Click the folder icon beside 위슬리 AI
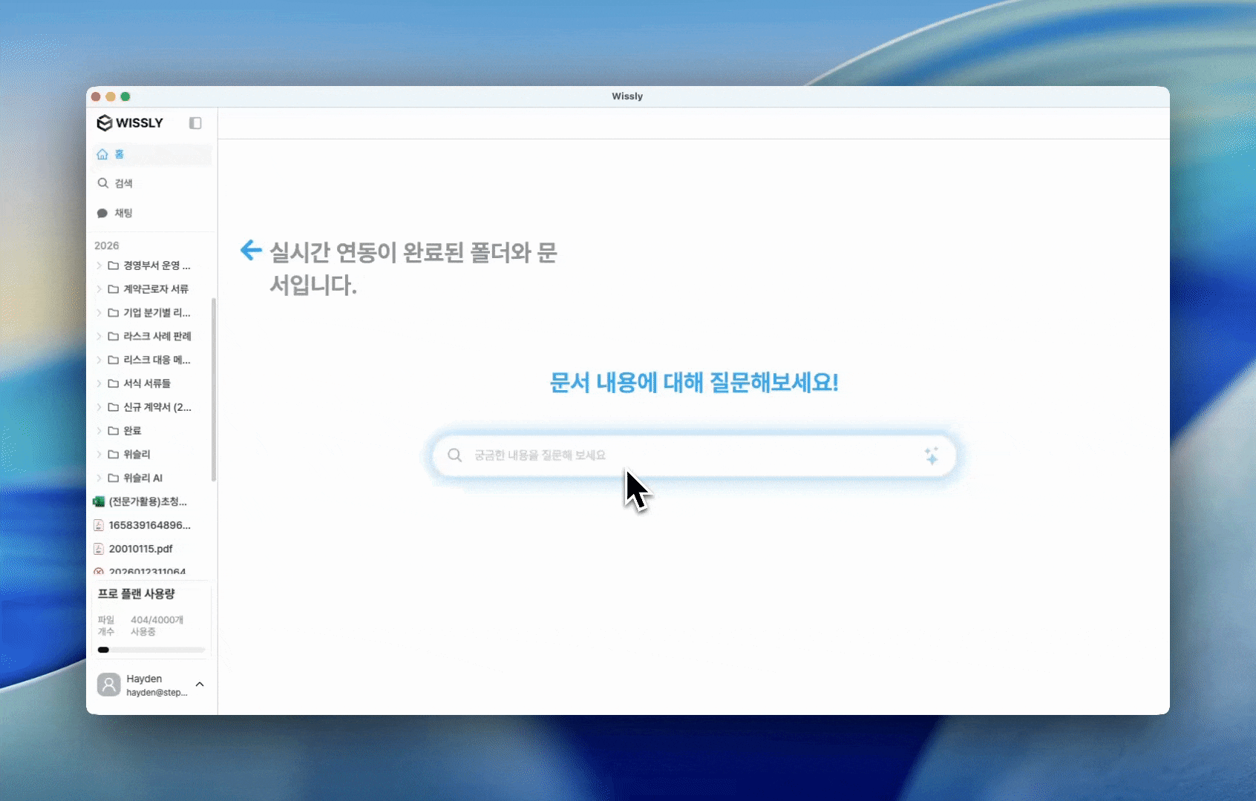The width and height of the screenshot is (1256, 801). (x=114, y=478)
